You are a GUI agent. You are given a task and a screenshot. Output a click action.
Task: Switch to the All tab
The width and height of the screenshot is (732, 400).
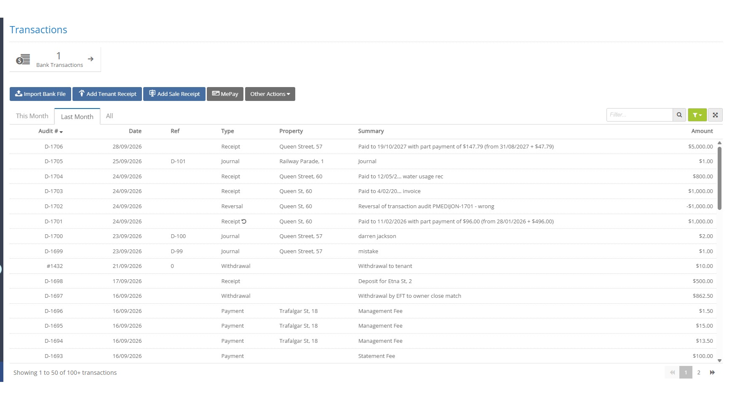point(110,116)
